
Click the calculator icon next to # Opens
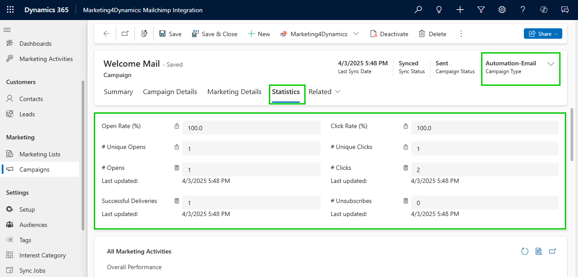[x=177, y=168]
